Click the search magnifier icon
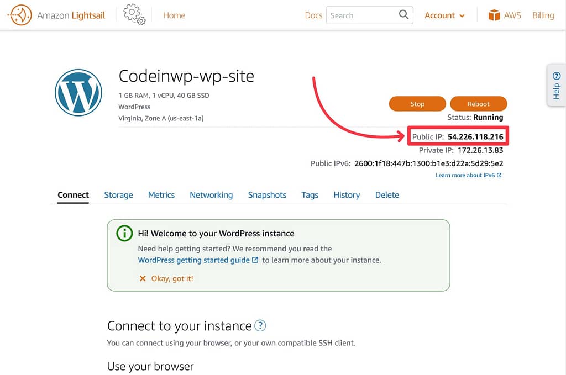This screenshot has width=566, height=375. click(x=403, y=15)
